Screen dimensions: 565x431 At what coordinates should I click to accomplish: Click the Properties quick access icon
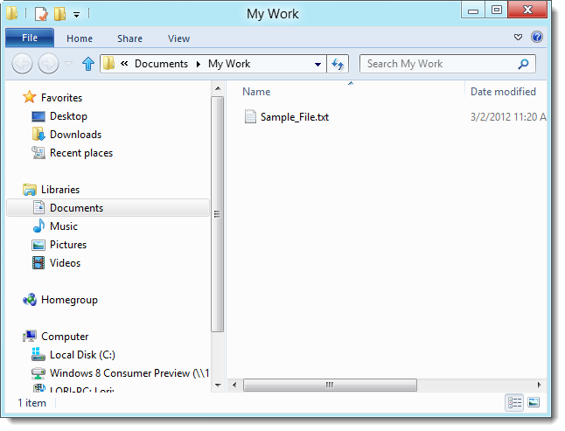click(x=41, y=14)
